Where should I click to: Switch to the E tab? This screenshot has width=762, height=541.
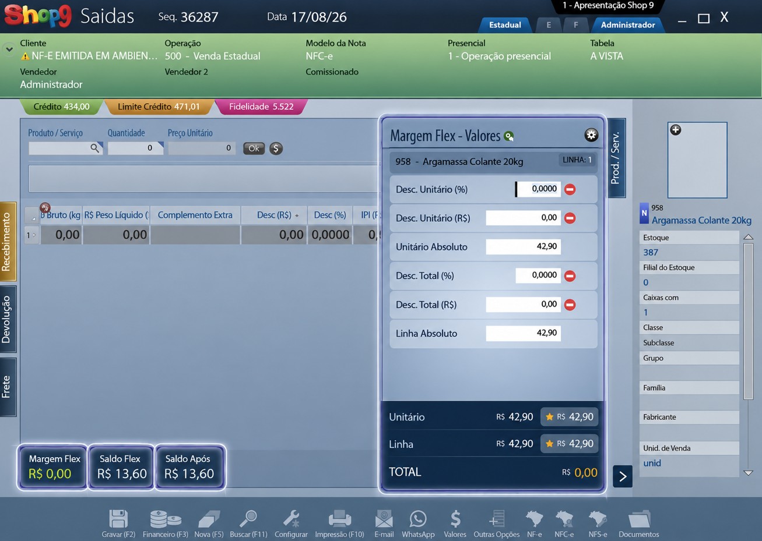tap(549, 25)
